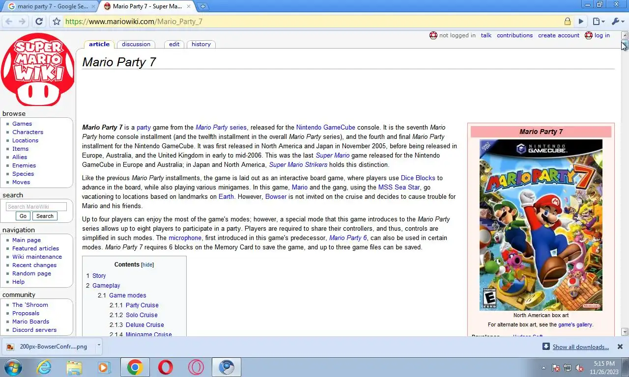Bookmark this page with the star icon
This screenshot has width=629, height=377.
pyautogui.click(x=57, y=22)
